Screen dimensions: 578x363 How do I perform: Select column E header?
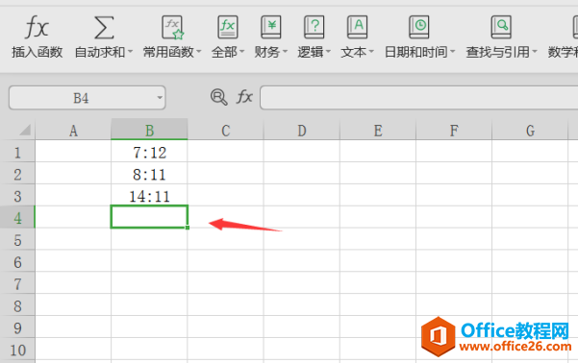pos(378,131)
